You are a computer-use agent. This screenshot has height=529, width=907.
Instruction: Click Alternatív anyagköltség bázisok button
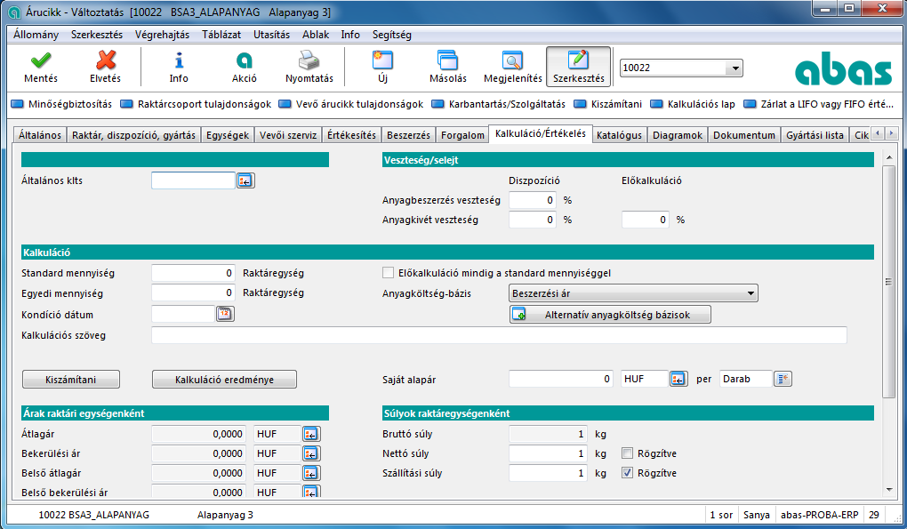pyautogui.click(x=610, y=315)
